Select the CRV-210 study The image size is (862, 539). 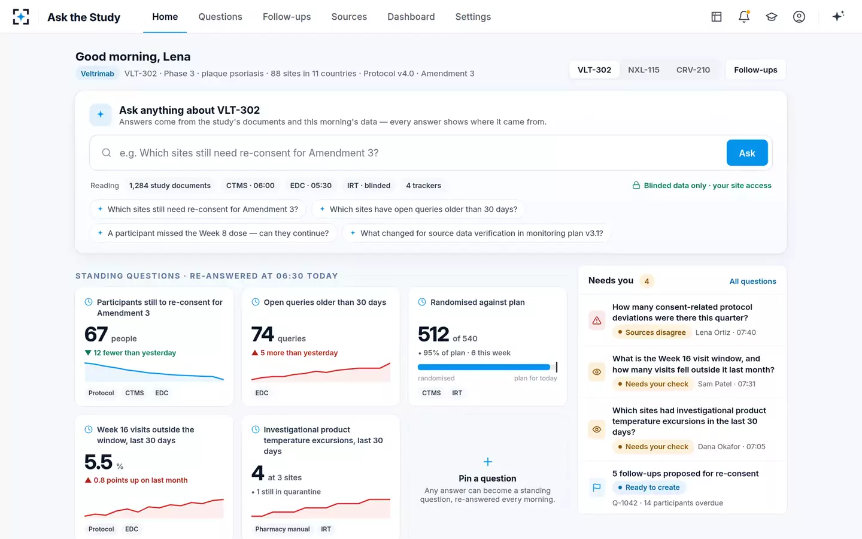(693, 70)
